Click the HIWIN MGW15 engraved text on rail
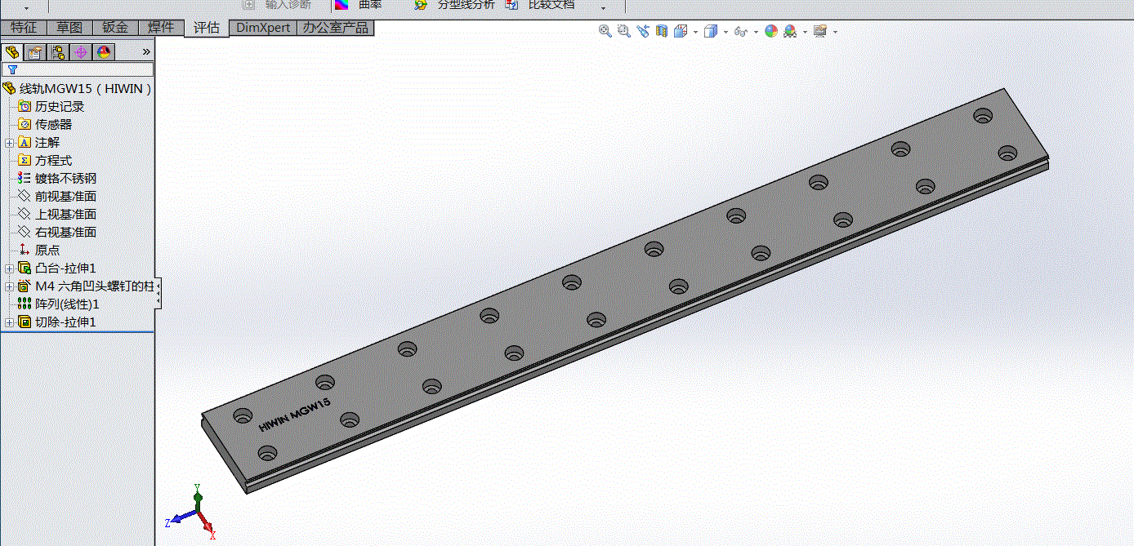Screen dimensions: 1134x546 pos(294,415)
